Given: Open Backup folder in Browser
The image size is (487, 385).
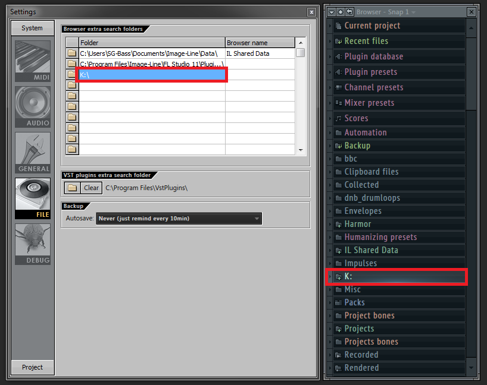Looking at the screenshot, I should 399,146.
